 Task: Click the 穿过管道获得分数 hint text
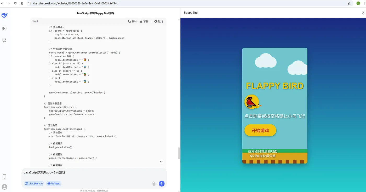[x=262, y=156]
